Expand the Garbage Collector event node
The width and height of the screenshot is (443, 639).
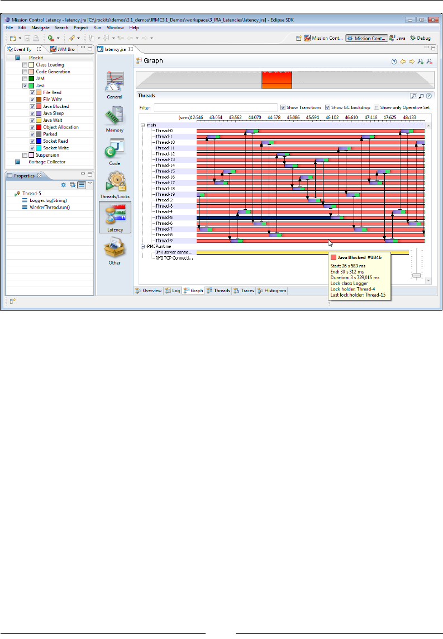point(17,162)
